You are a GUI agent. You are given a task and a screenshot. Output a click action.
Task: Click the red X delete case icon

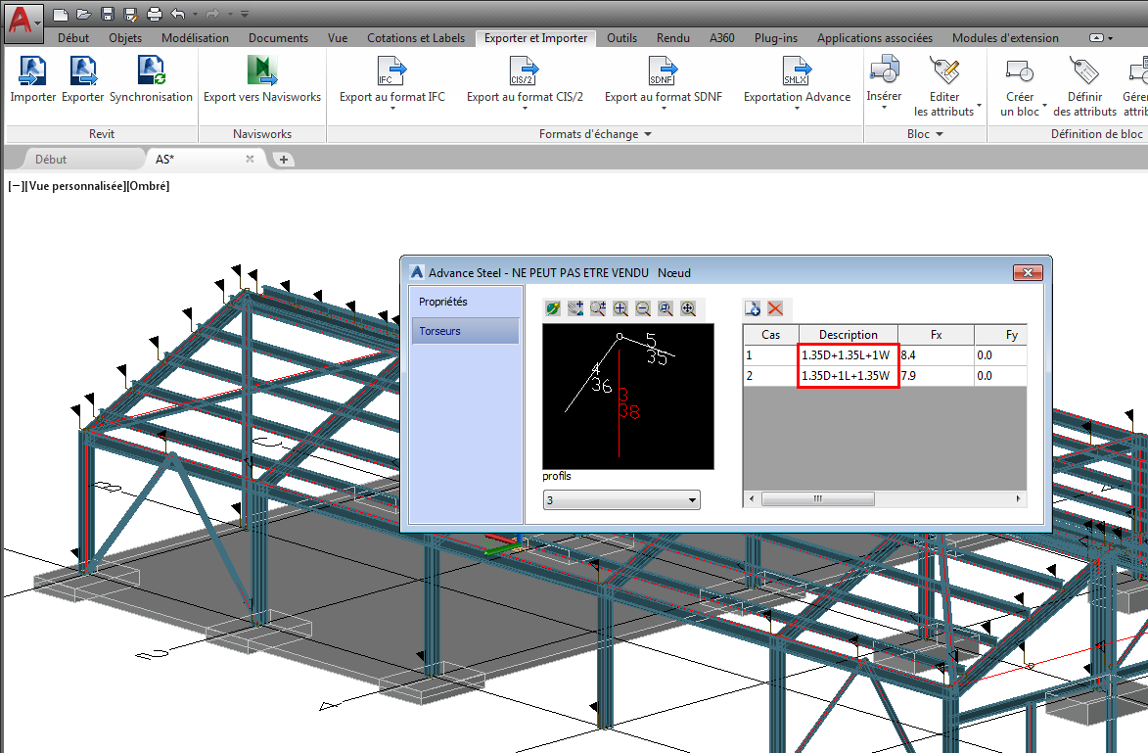tap(775, 308)
